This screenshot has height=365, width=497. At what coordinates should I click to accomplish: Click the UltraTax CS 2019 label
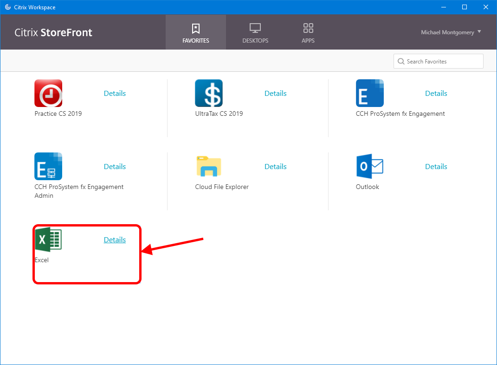point(219,113)
